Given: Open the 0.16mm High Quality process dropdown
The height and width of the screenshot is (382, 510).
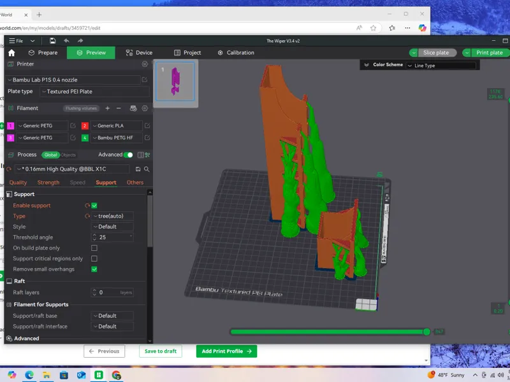Looking at the screenshot, I should coord(73,169).
